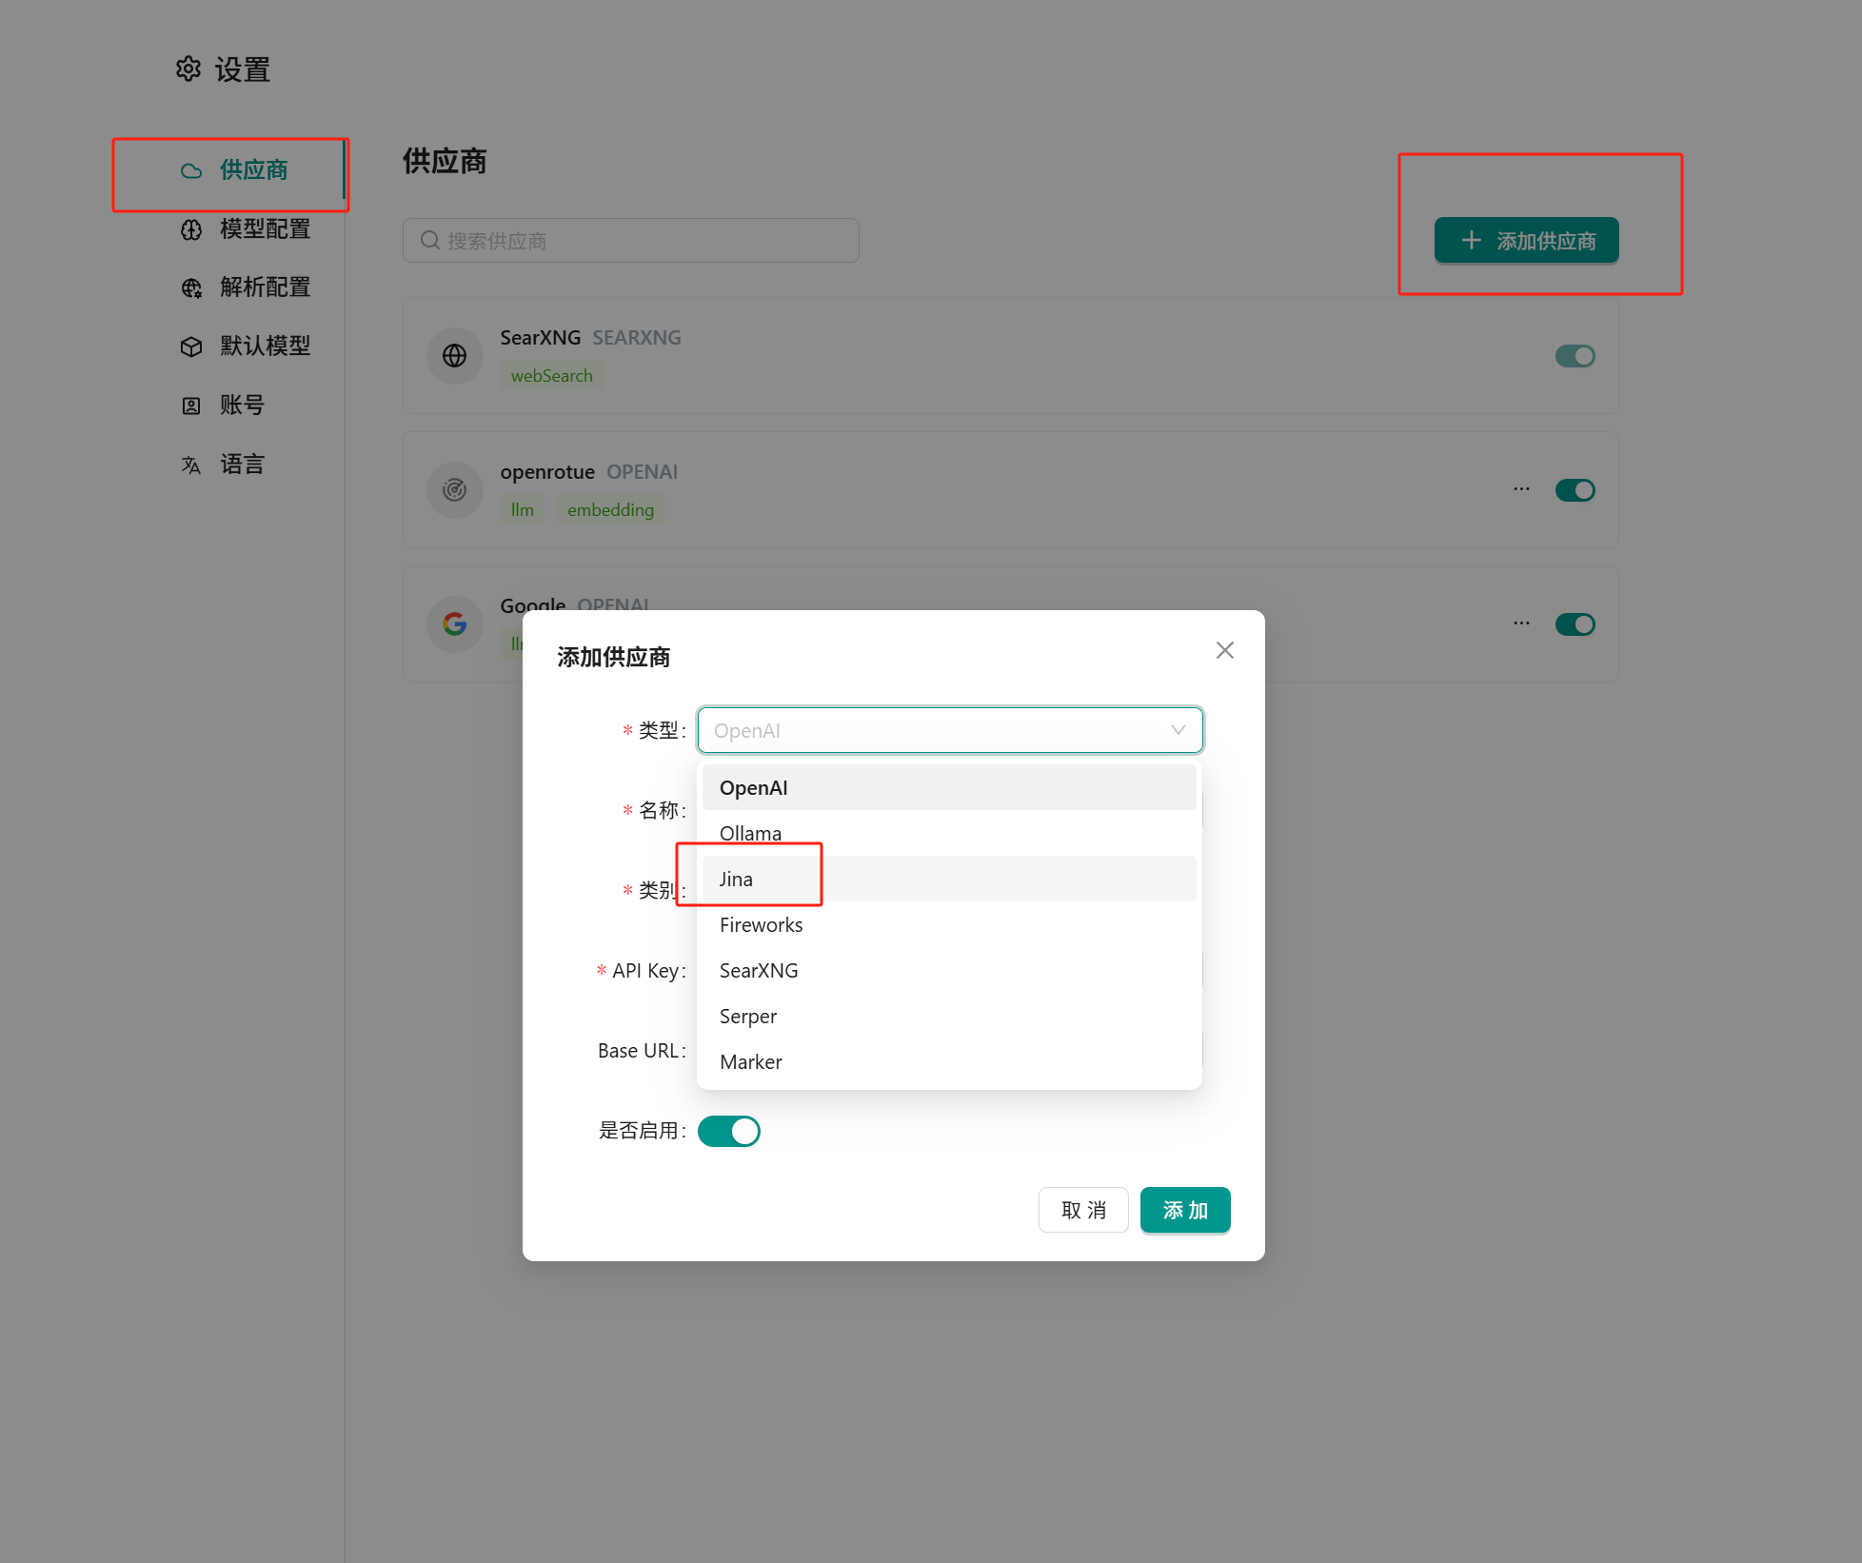The width and height of the screenshot is (1862, 1563).
Task: Click the openrotue provider logo icon
Action: coord(455,490)
